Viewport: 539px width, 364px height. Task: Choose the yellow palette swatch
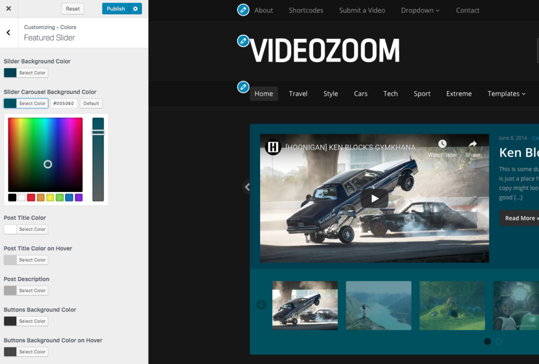click(x=50, y=197)
